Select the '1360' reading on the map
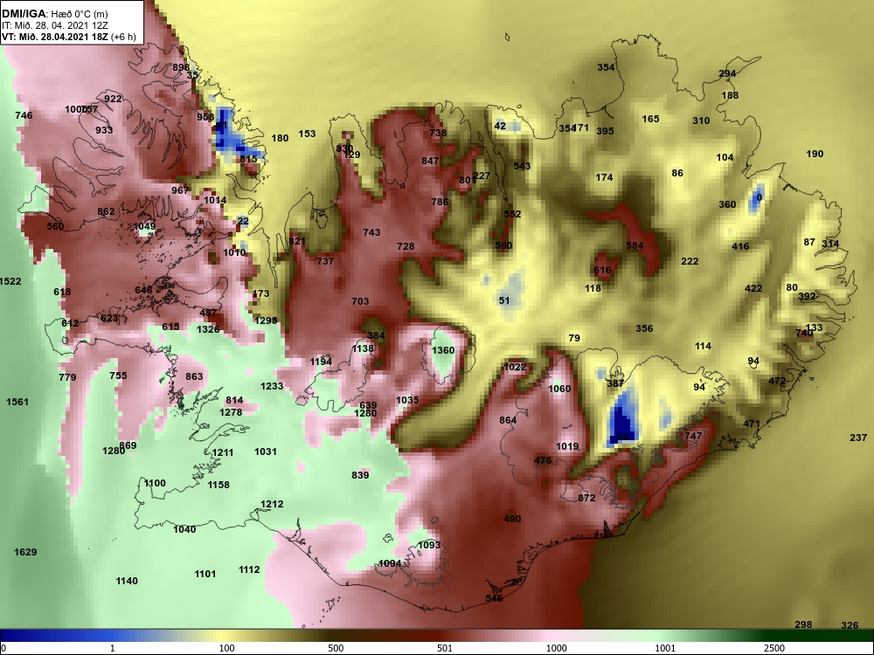The width and height of the screenshot is (874, 655). [x=443, y=350]
